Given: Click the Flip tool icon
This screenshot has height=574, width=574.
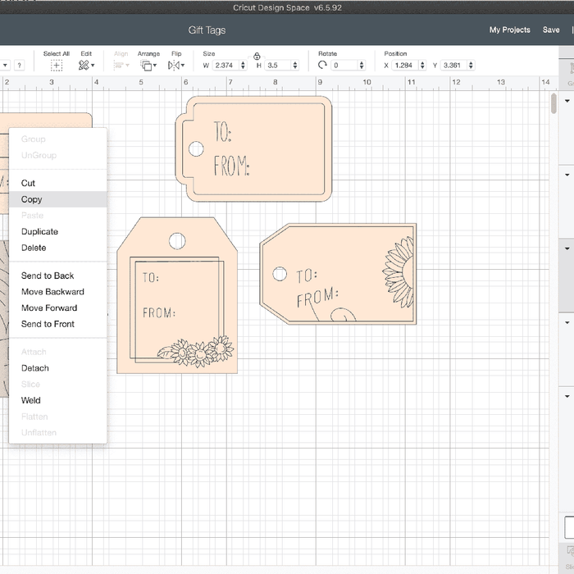Looking at the screenshot, I should [175, 66].
